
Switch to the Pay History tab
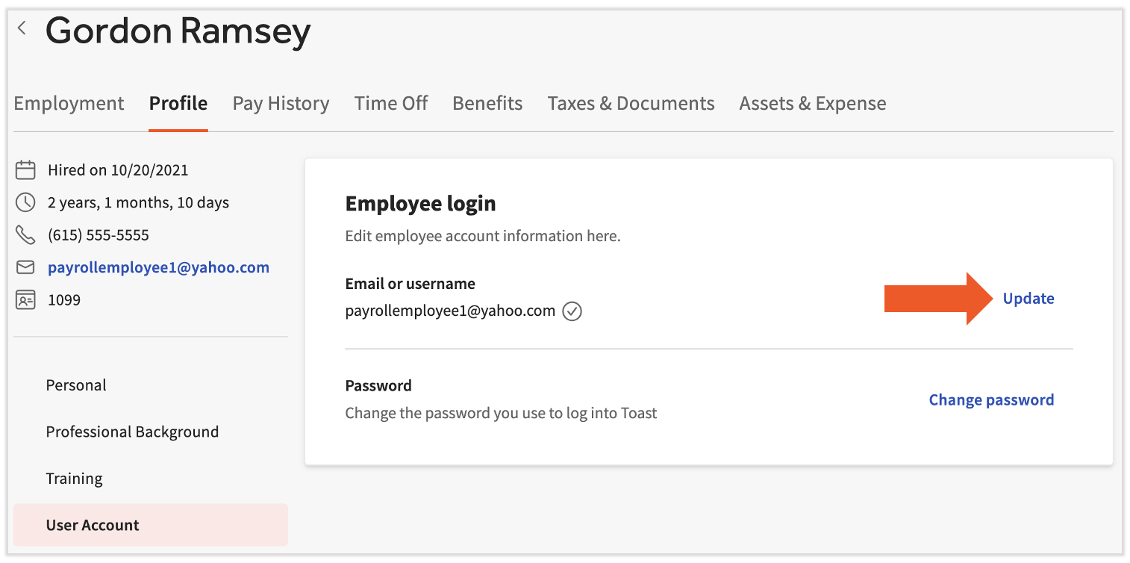pyautogui.click(x=281, y=103)
